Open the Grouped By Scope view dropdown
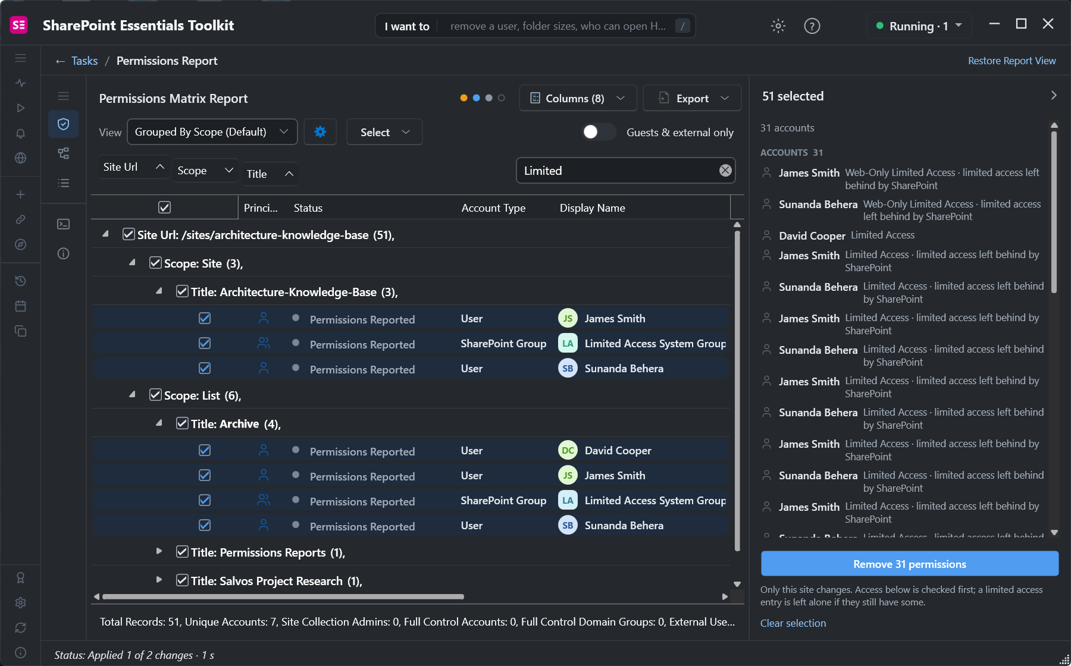The width and height of the screenshot is (1071, 666). (212, 132)
